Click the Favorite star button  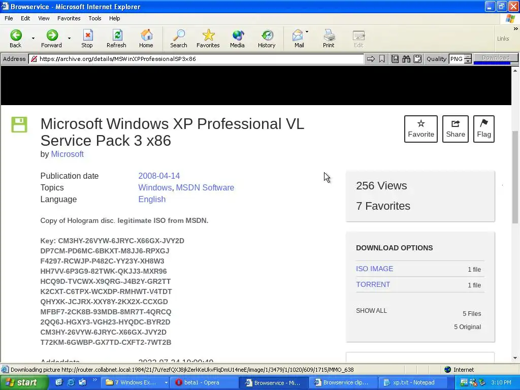421,129
